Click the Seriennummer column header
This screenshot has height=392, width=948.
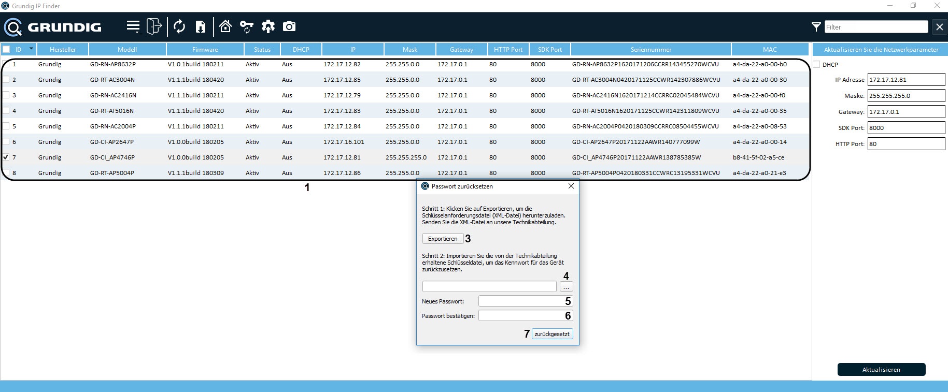(650, 50)
